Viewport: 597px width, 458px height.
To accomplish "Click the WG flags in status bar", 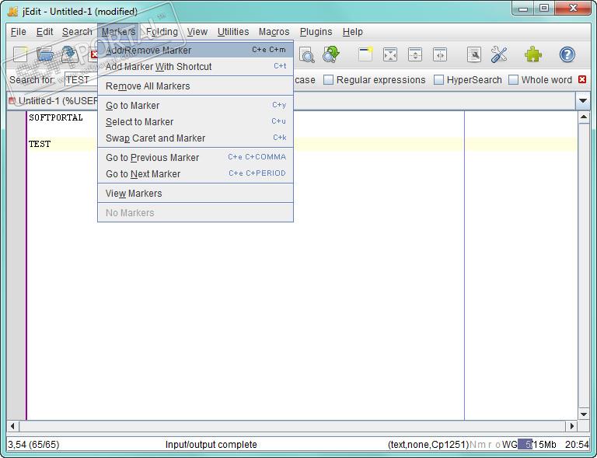I will click(509, 444).
